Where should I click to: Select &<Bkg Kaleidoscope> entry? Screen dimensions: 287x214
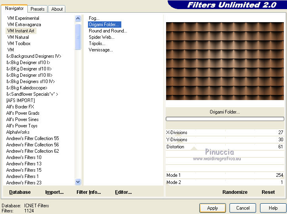27,88
